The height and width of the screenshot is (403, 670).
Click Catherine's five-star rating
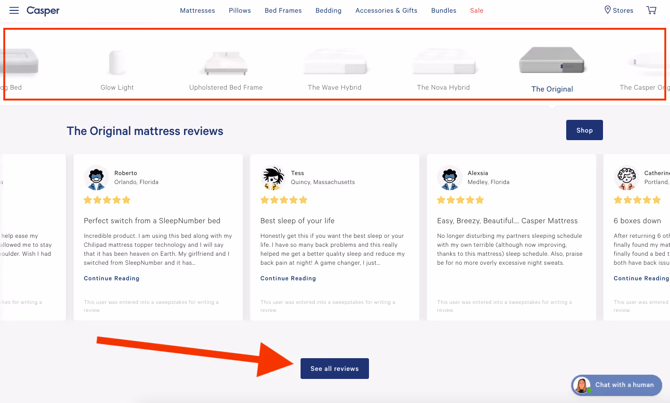[x=637, y=200]
